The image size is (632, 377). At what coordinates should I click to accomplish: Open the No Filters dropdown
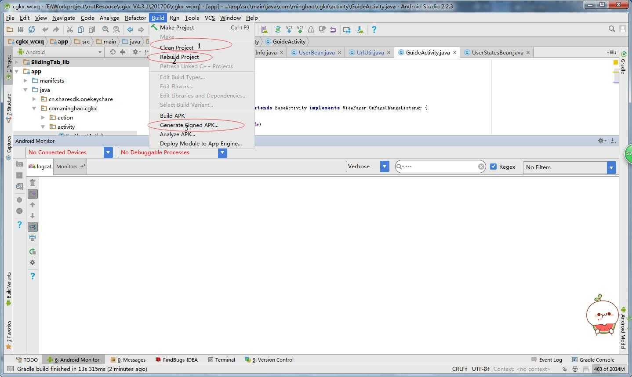pyautogui.click(x=569, y=167)
